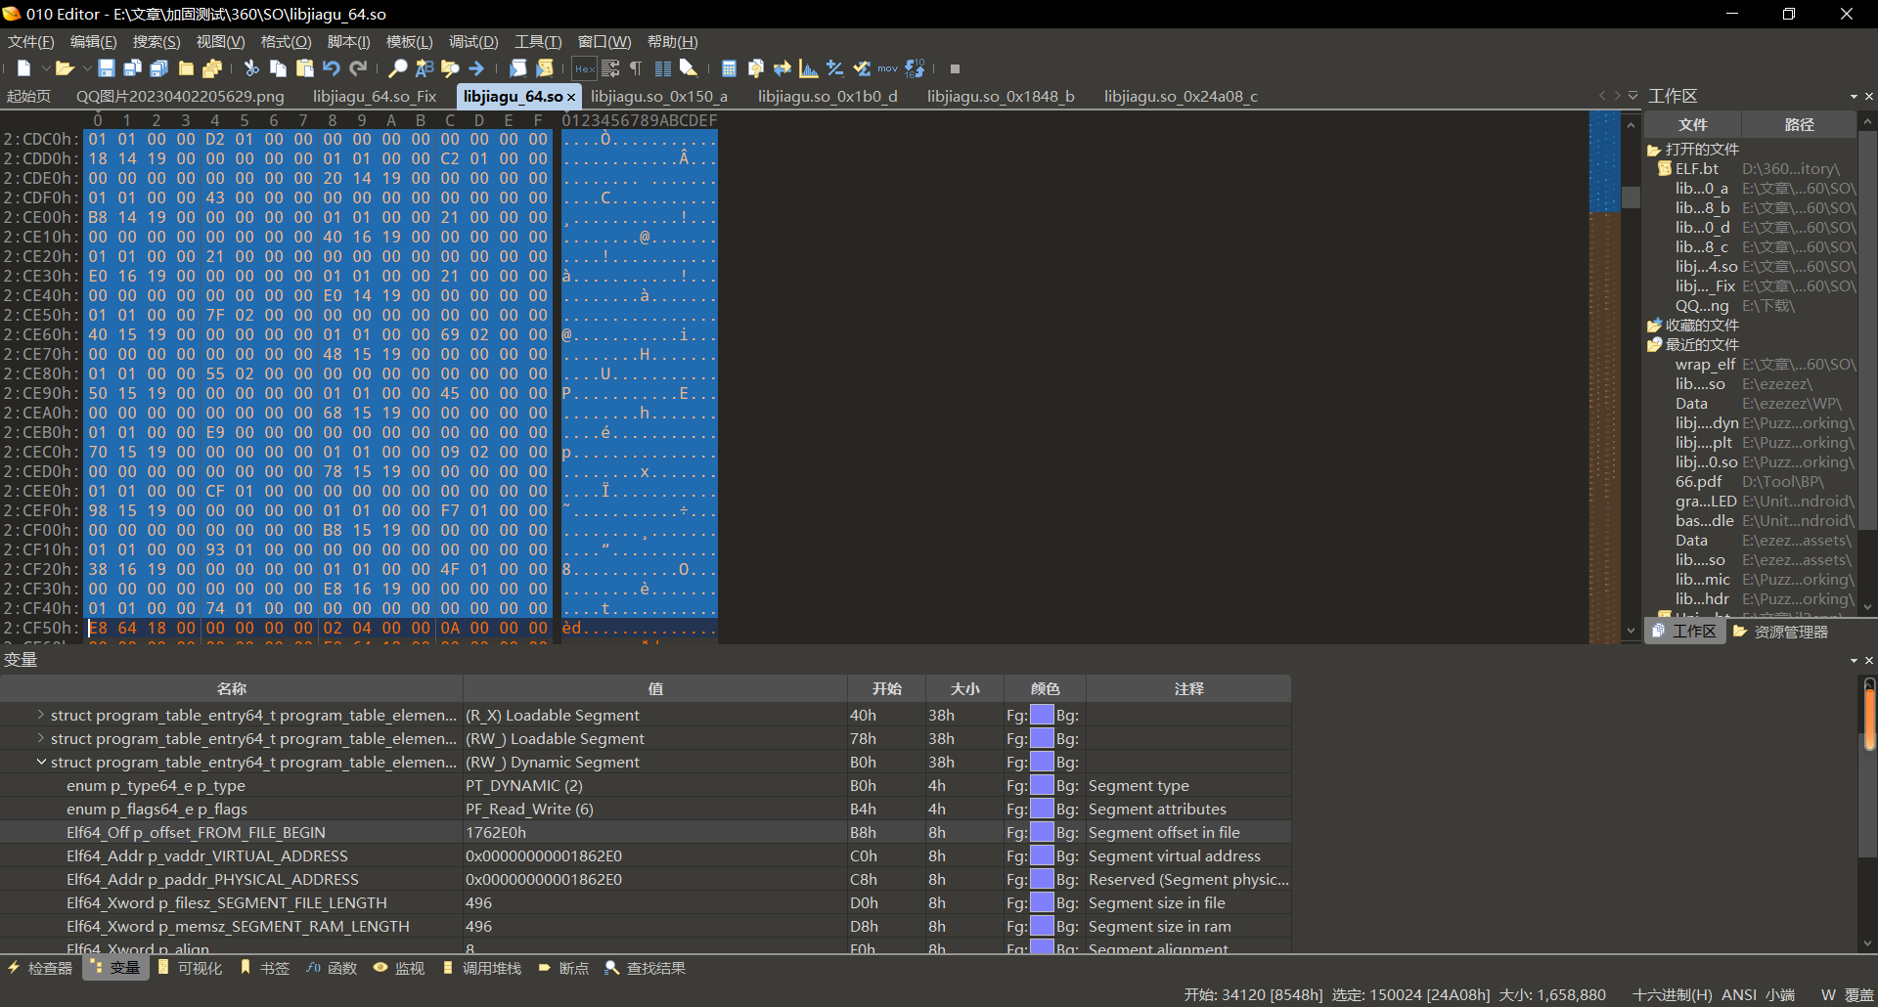Undo last edit with the Undo arrow
Screen dimensions: 1878x1007
point(332,68)
